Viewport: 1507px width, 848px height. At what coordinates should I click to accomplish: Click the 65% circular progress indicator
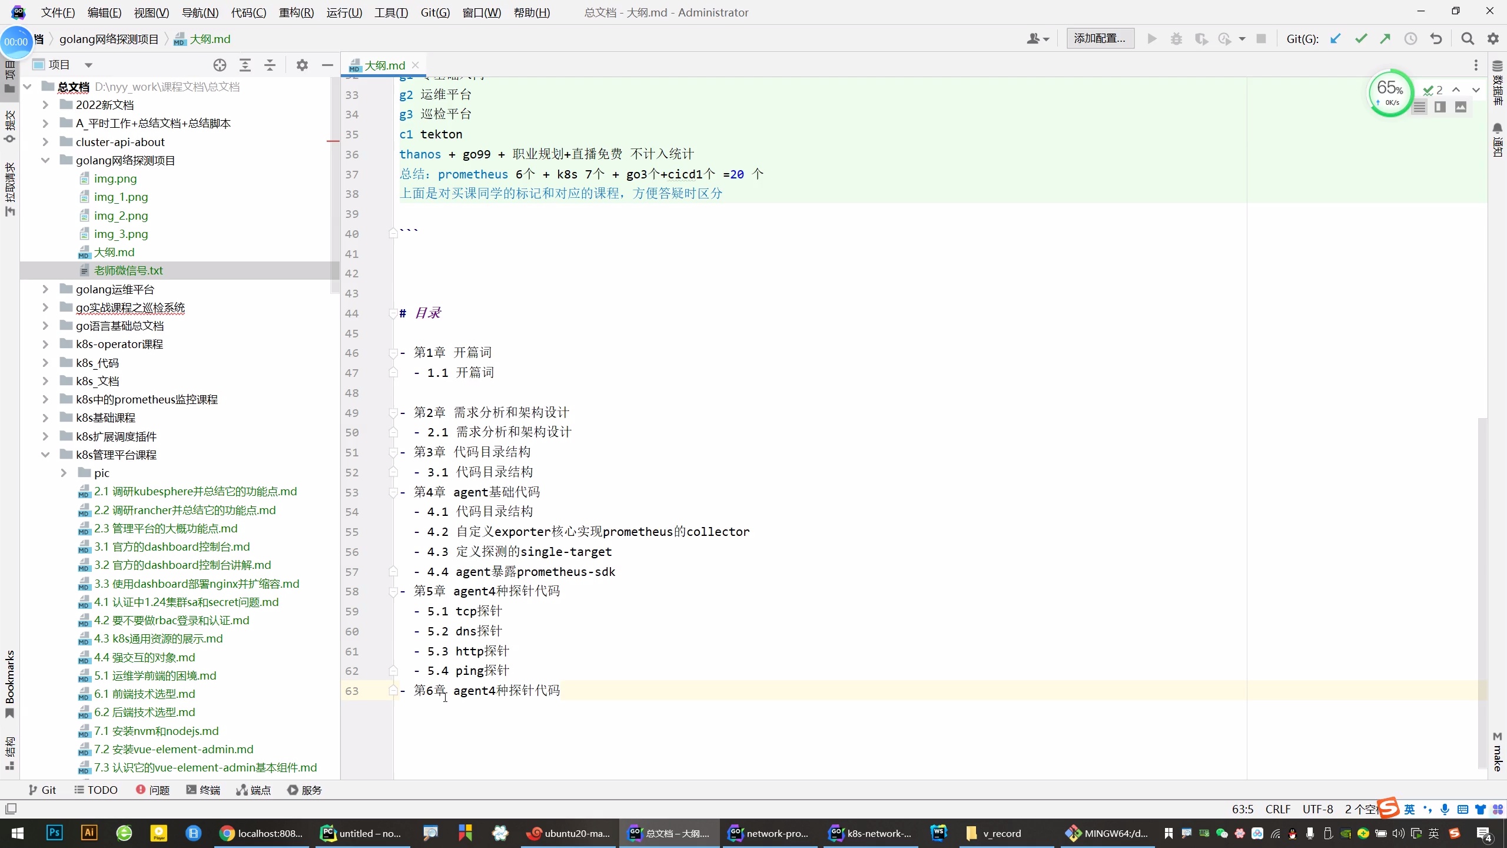point(1389,93)
